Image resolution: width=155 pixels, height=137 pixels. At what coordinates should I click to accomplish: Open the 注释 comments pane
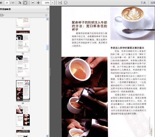coord(153,3)
